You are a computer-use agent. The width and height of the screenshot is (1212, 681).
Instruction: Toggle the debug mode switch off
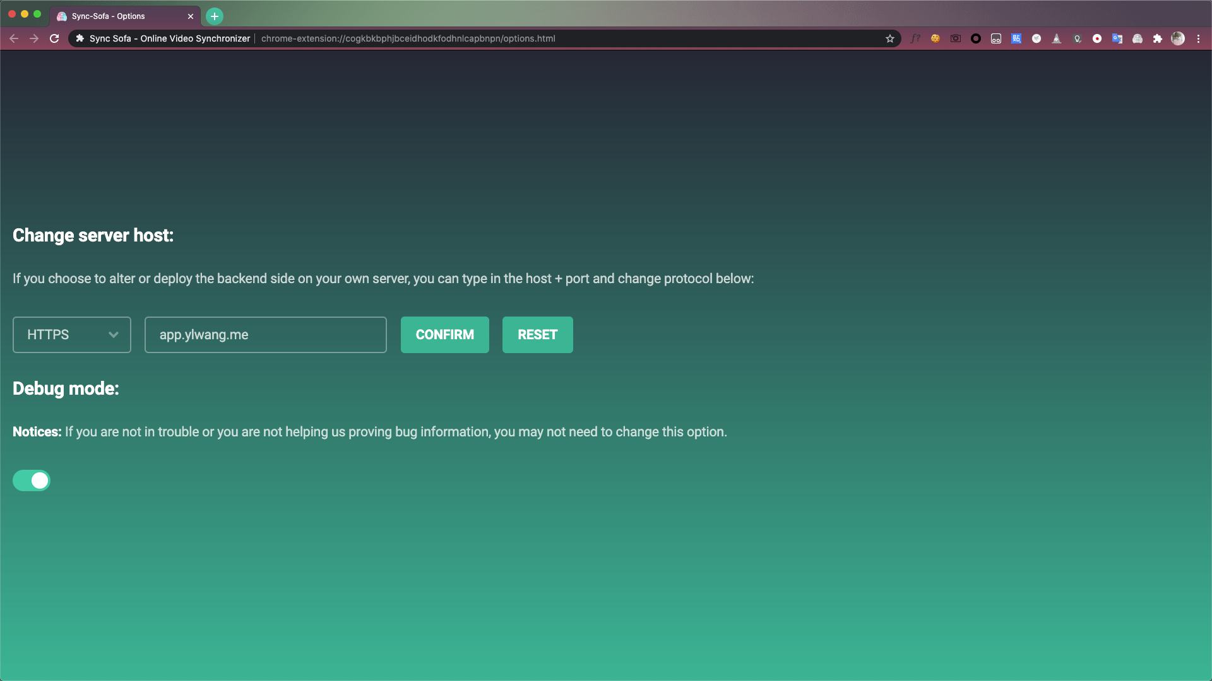pyautogui.click(x=31, y=480)
